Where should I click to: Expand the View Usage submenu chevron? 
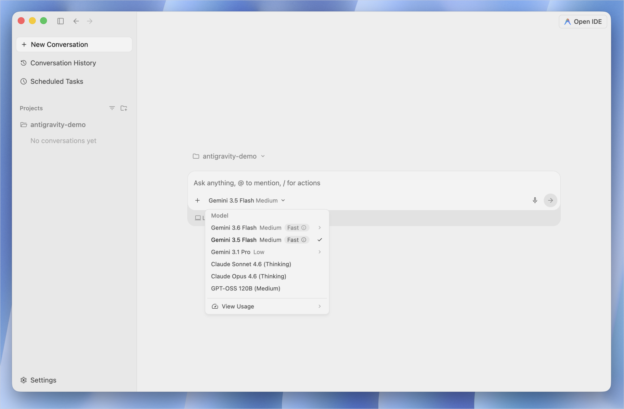(319, 306)
